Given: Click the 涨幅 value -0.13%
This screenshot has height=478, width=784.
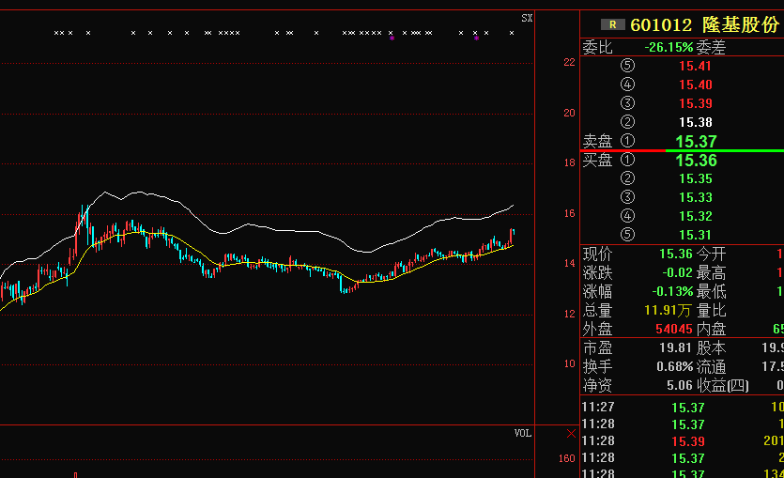Looking at the screenshot, I should (672, 291).
